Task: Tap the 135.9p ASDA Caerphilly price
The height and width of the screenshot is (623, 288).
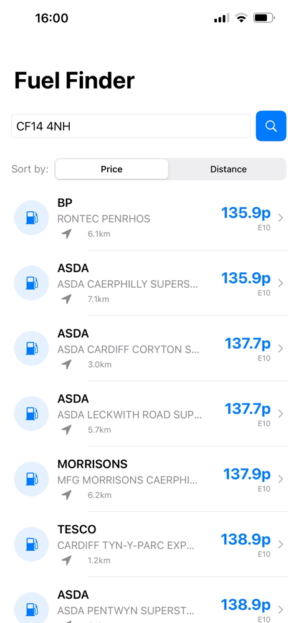Action: point(246,278)
